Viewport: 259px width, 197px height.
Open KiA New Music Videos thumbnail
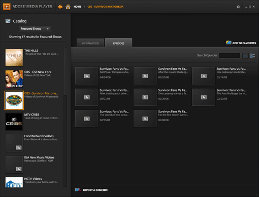[14, 165]
